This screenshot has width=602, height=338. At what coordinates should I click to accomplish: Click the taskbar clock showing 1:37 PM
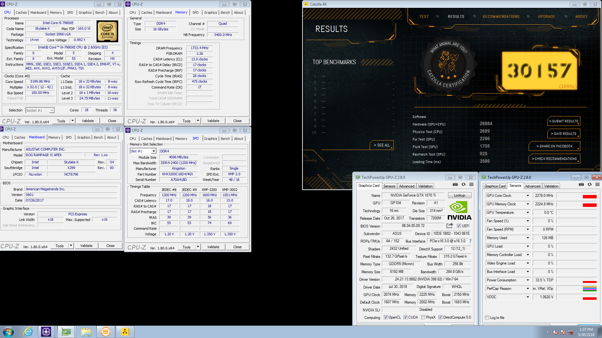(586, 332)
